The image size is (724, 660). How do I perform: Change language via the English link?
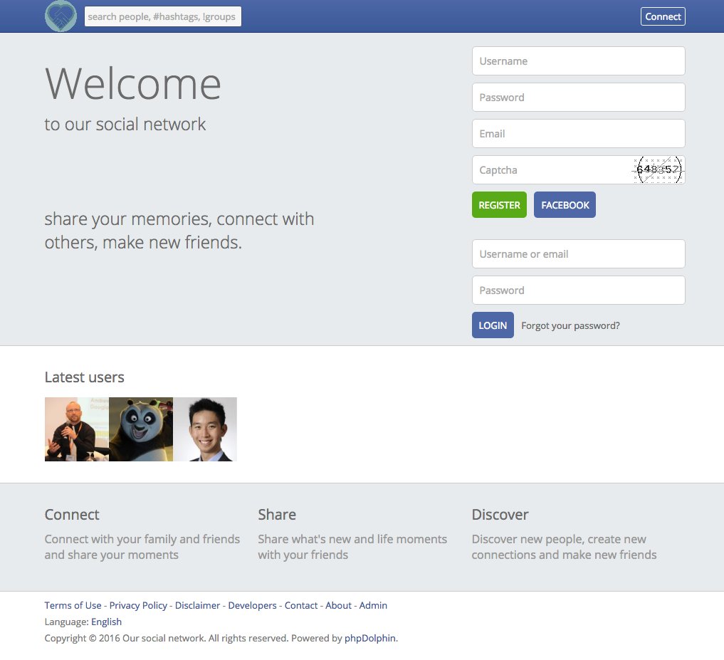click(x=106, y=622)
